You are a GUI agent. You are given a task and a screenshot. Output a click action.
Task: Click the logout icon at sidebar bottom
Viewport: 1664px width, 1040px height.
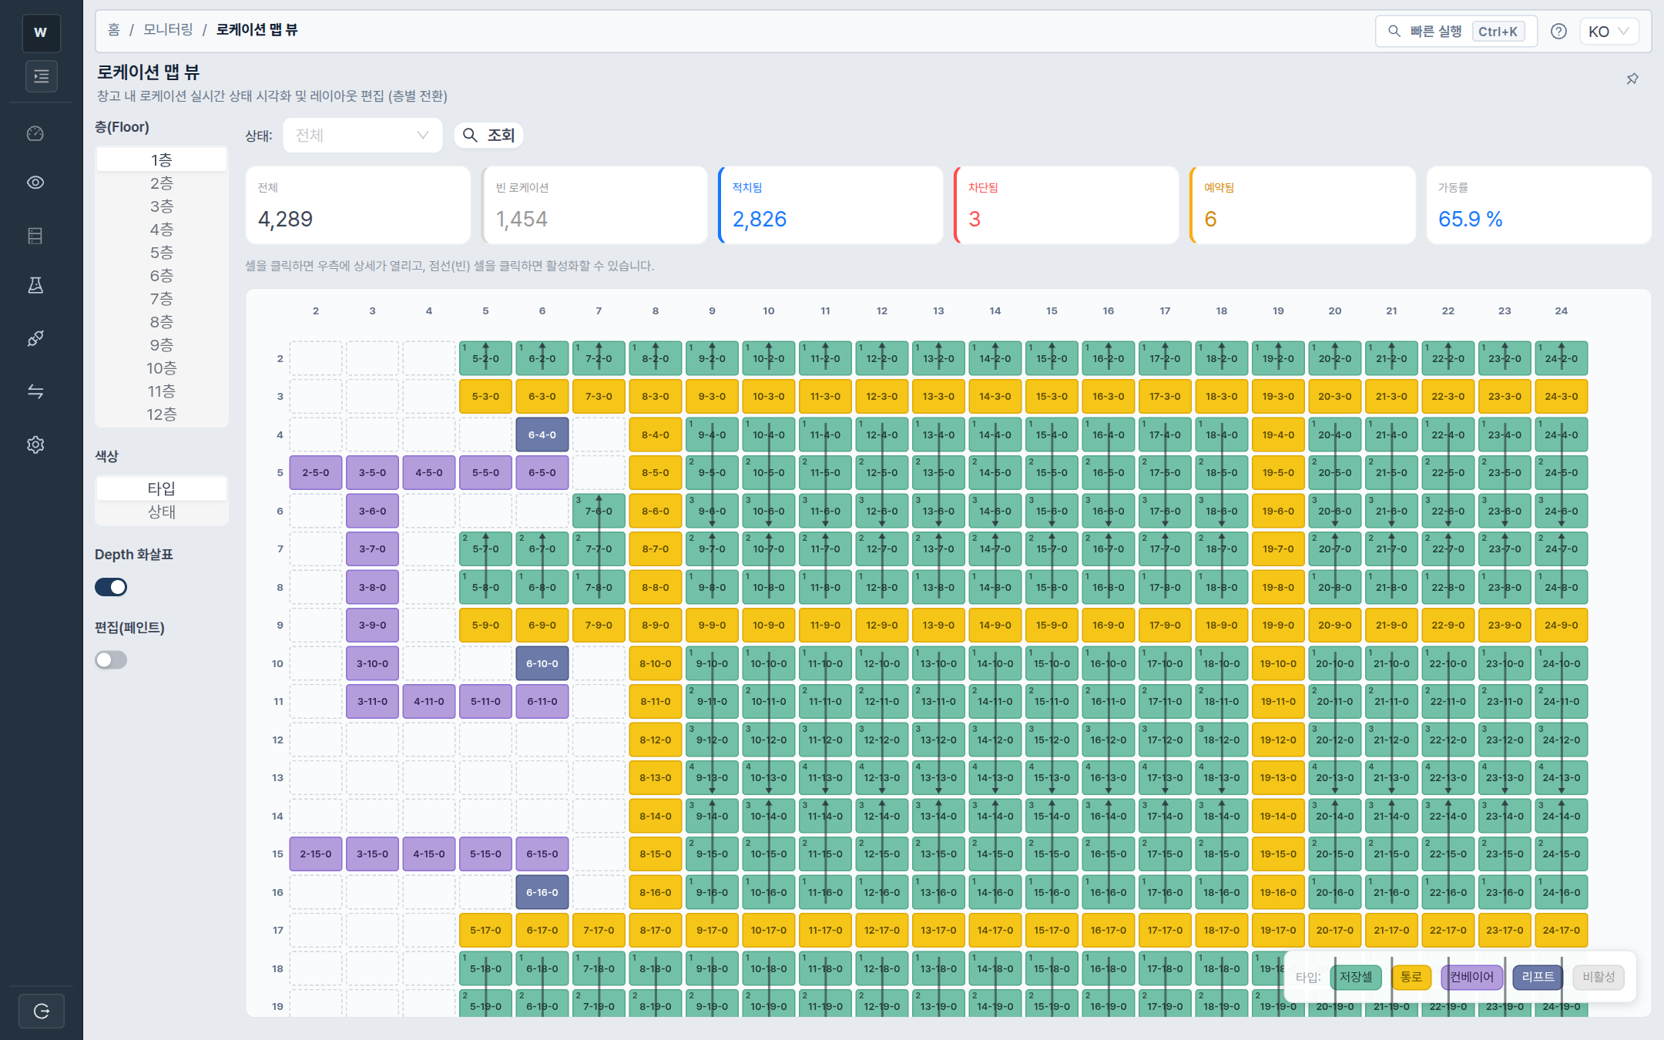coord(41,1011)
